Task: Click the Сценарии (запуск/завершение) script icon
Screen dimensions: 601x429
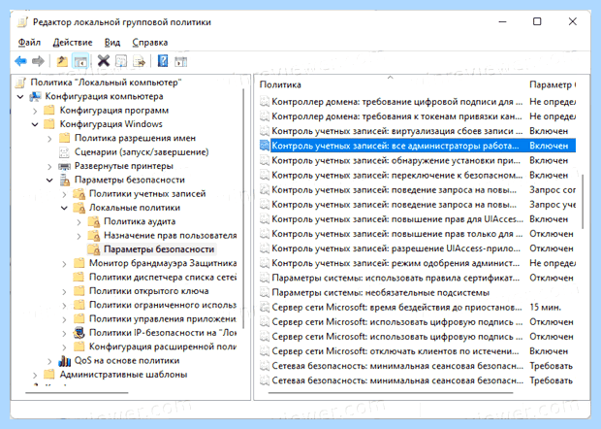Action: [x=64, y=152]
